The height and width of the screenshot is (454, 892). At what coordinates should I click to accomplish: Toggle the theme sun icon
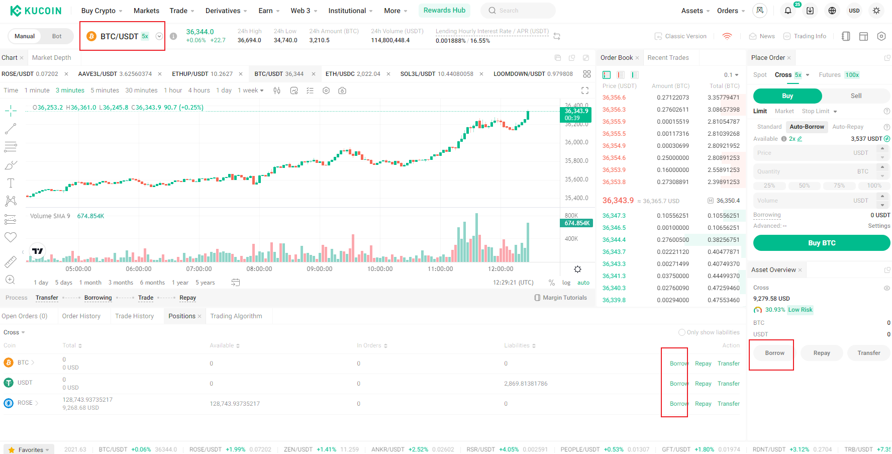(876, 11)
